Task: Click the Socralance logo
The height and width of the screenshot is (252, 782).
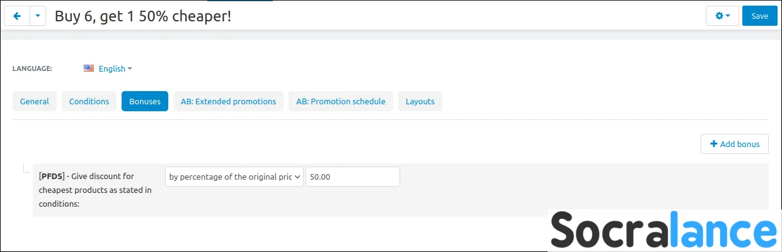Action: 664,229
